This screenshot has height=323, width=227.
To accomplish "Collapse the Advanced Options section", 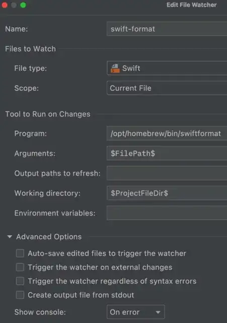I will point(10,237).
